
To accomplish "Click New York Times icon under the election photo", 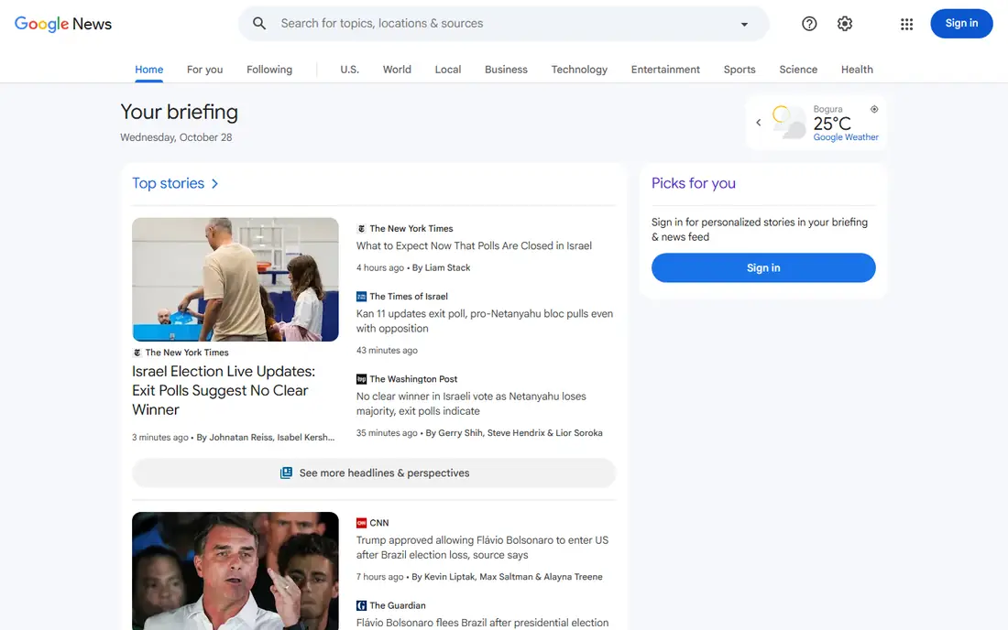I will [x=137, y=353].
